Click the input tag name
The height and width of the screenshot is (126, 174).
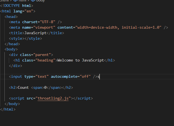click(x=17, y=77)
